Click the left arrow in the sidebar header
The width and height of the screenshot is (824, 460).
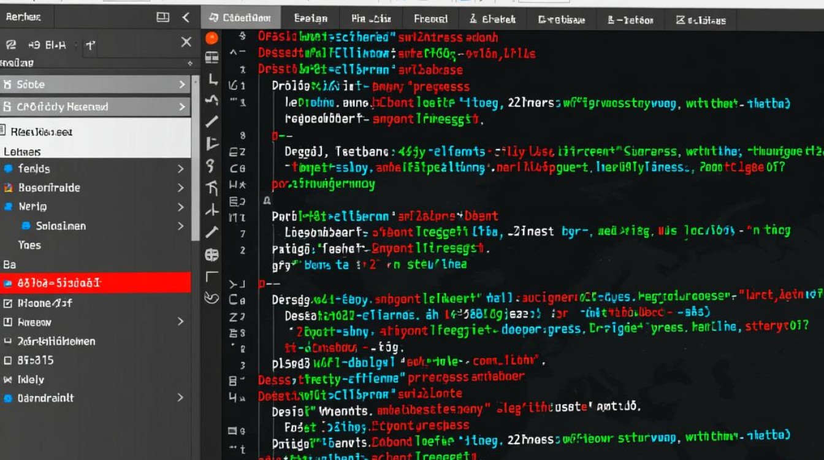click(x=186, y=17)
